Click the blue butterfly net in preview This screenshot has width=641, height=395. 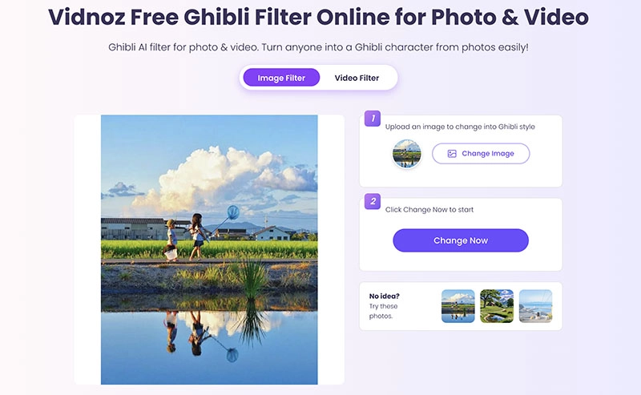233,212
